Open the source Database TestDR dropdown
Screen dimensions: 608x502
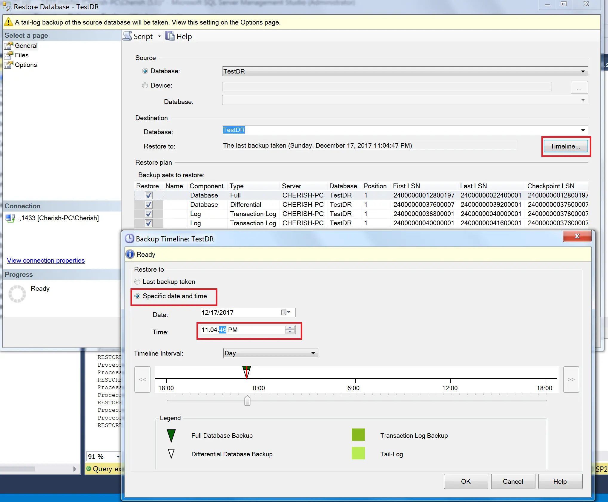[x=583, y=71]
